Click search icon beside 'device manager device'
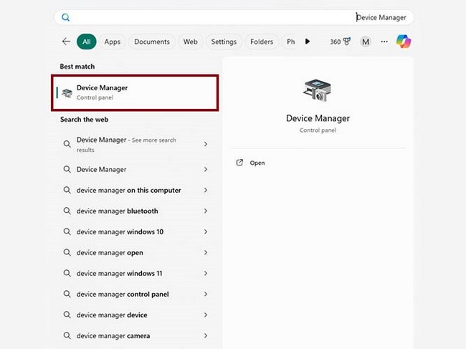 click(x=67, y=315)
